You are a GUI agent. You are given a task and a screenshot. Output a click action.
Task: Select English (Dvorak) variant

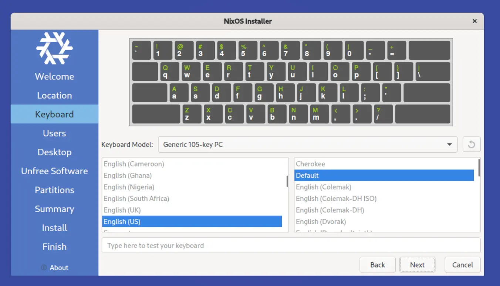coord(321,221)
